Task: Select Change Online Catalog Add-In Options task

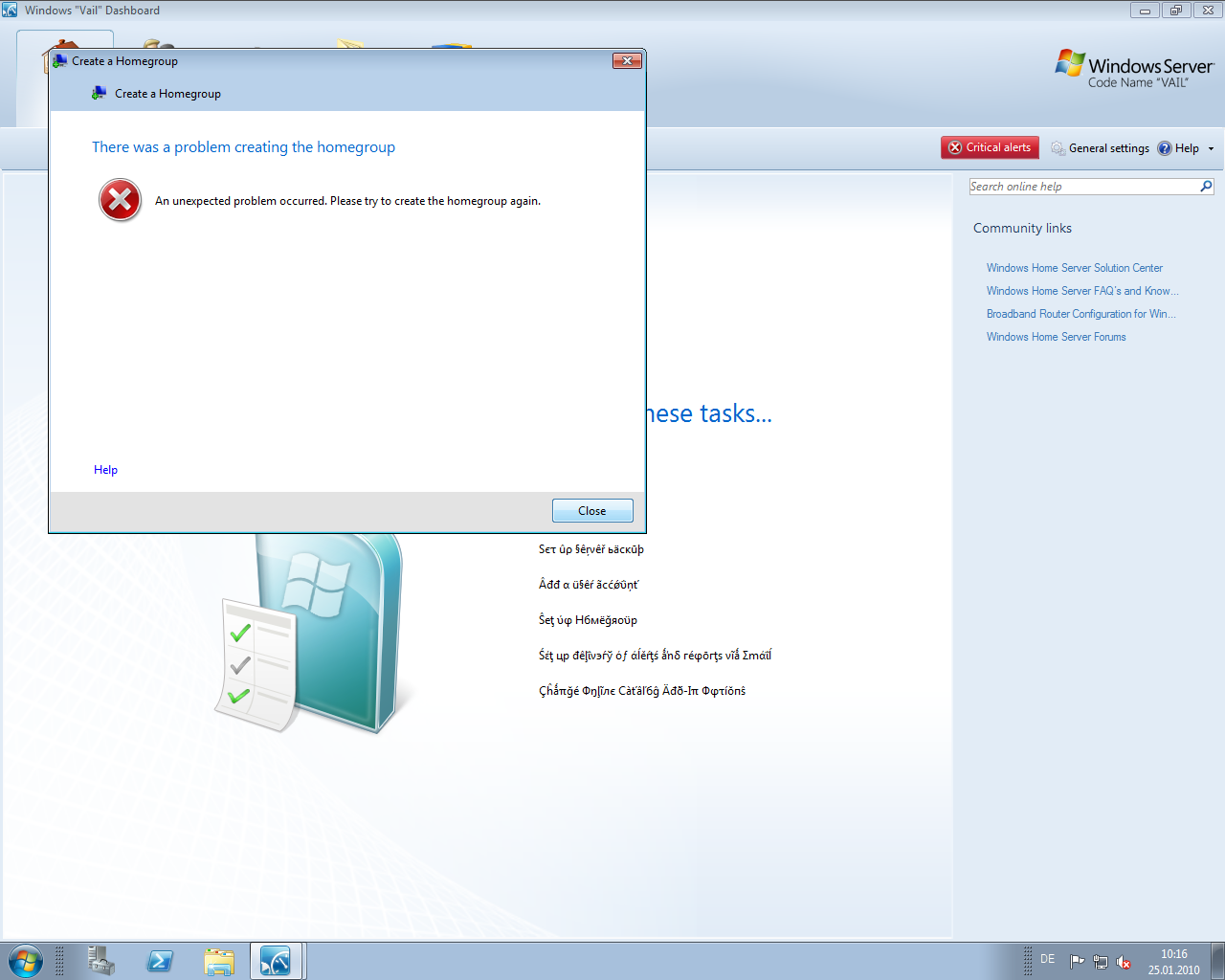Action: (x=642, y=691)
